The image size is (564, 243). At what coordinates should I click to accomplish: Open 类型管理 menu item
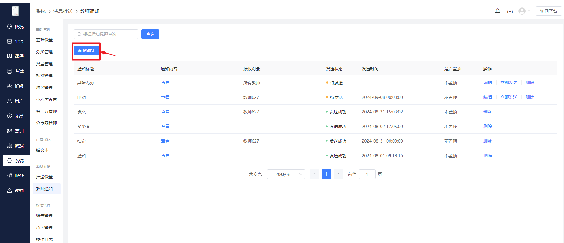click(44, 64)
